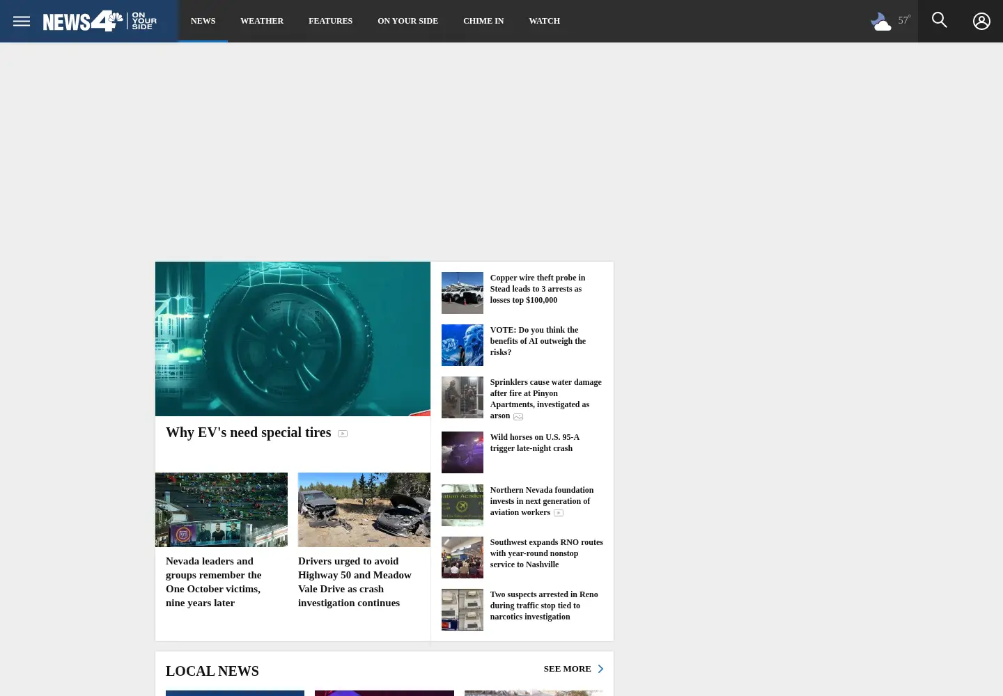Click the wild horses night crash thumbnail
The width and height of the screenshot is (1003, 696).
point(462,452)
